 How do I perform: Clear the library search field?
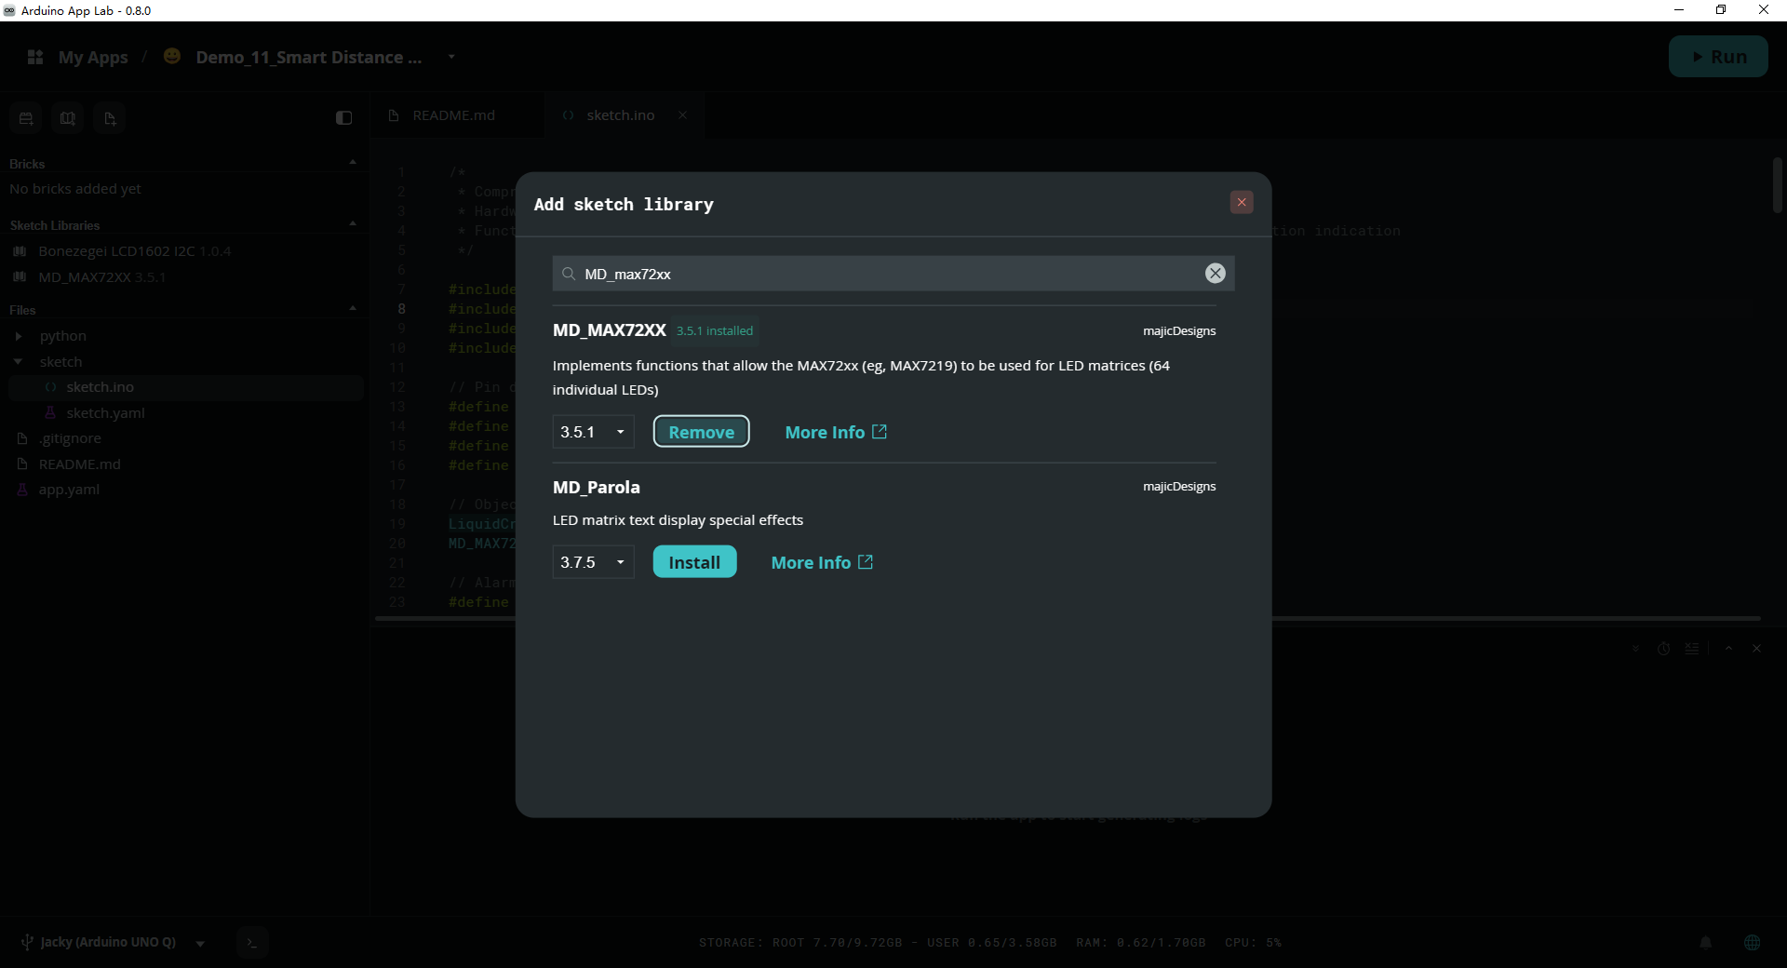[x=1215, y=273]
